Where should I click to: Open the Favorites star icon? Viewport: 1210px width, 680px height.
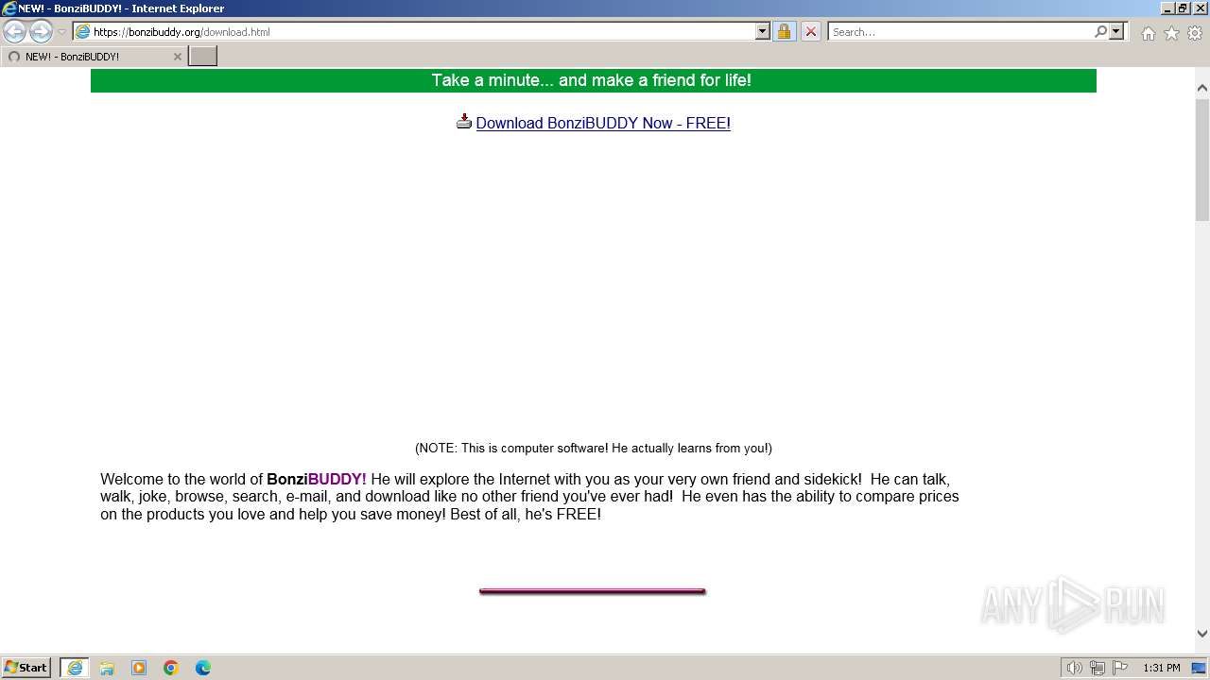1171,33
